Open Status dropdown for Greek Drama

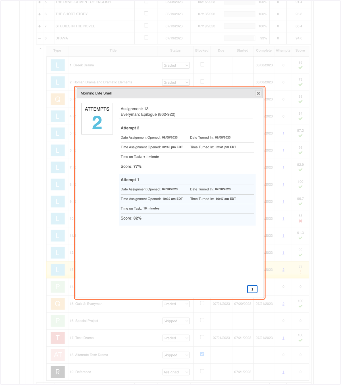pos(176,65)
